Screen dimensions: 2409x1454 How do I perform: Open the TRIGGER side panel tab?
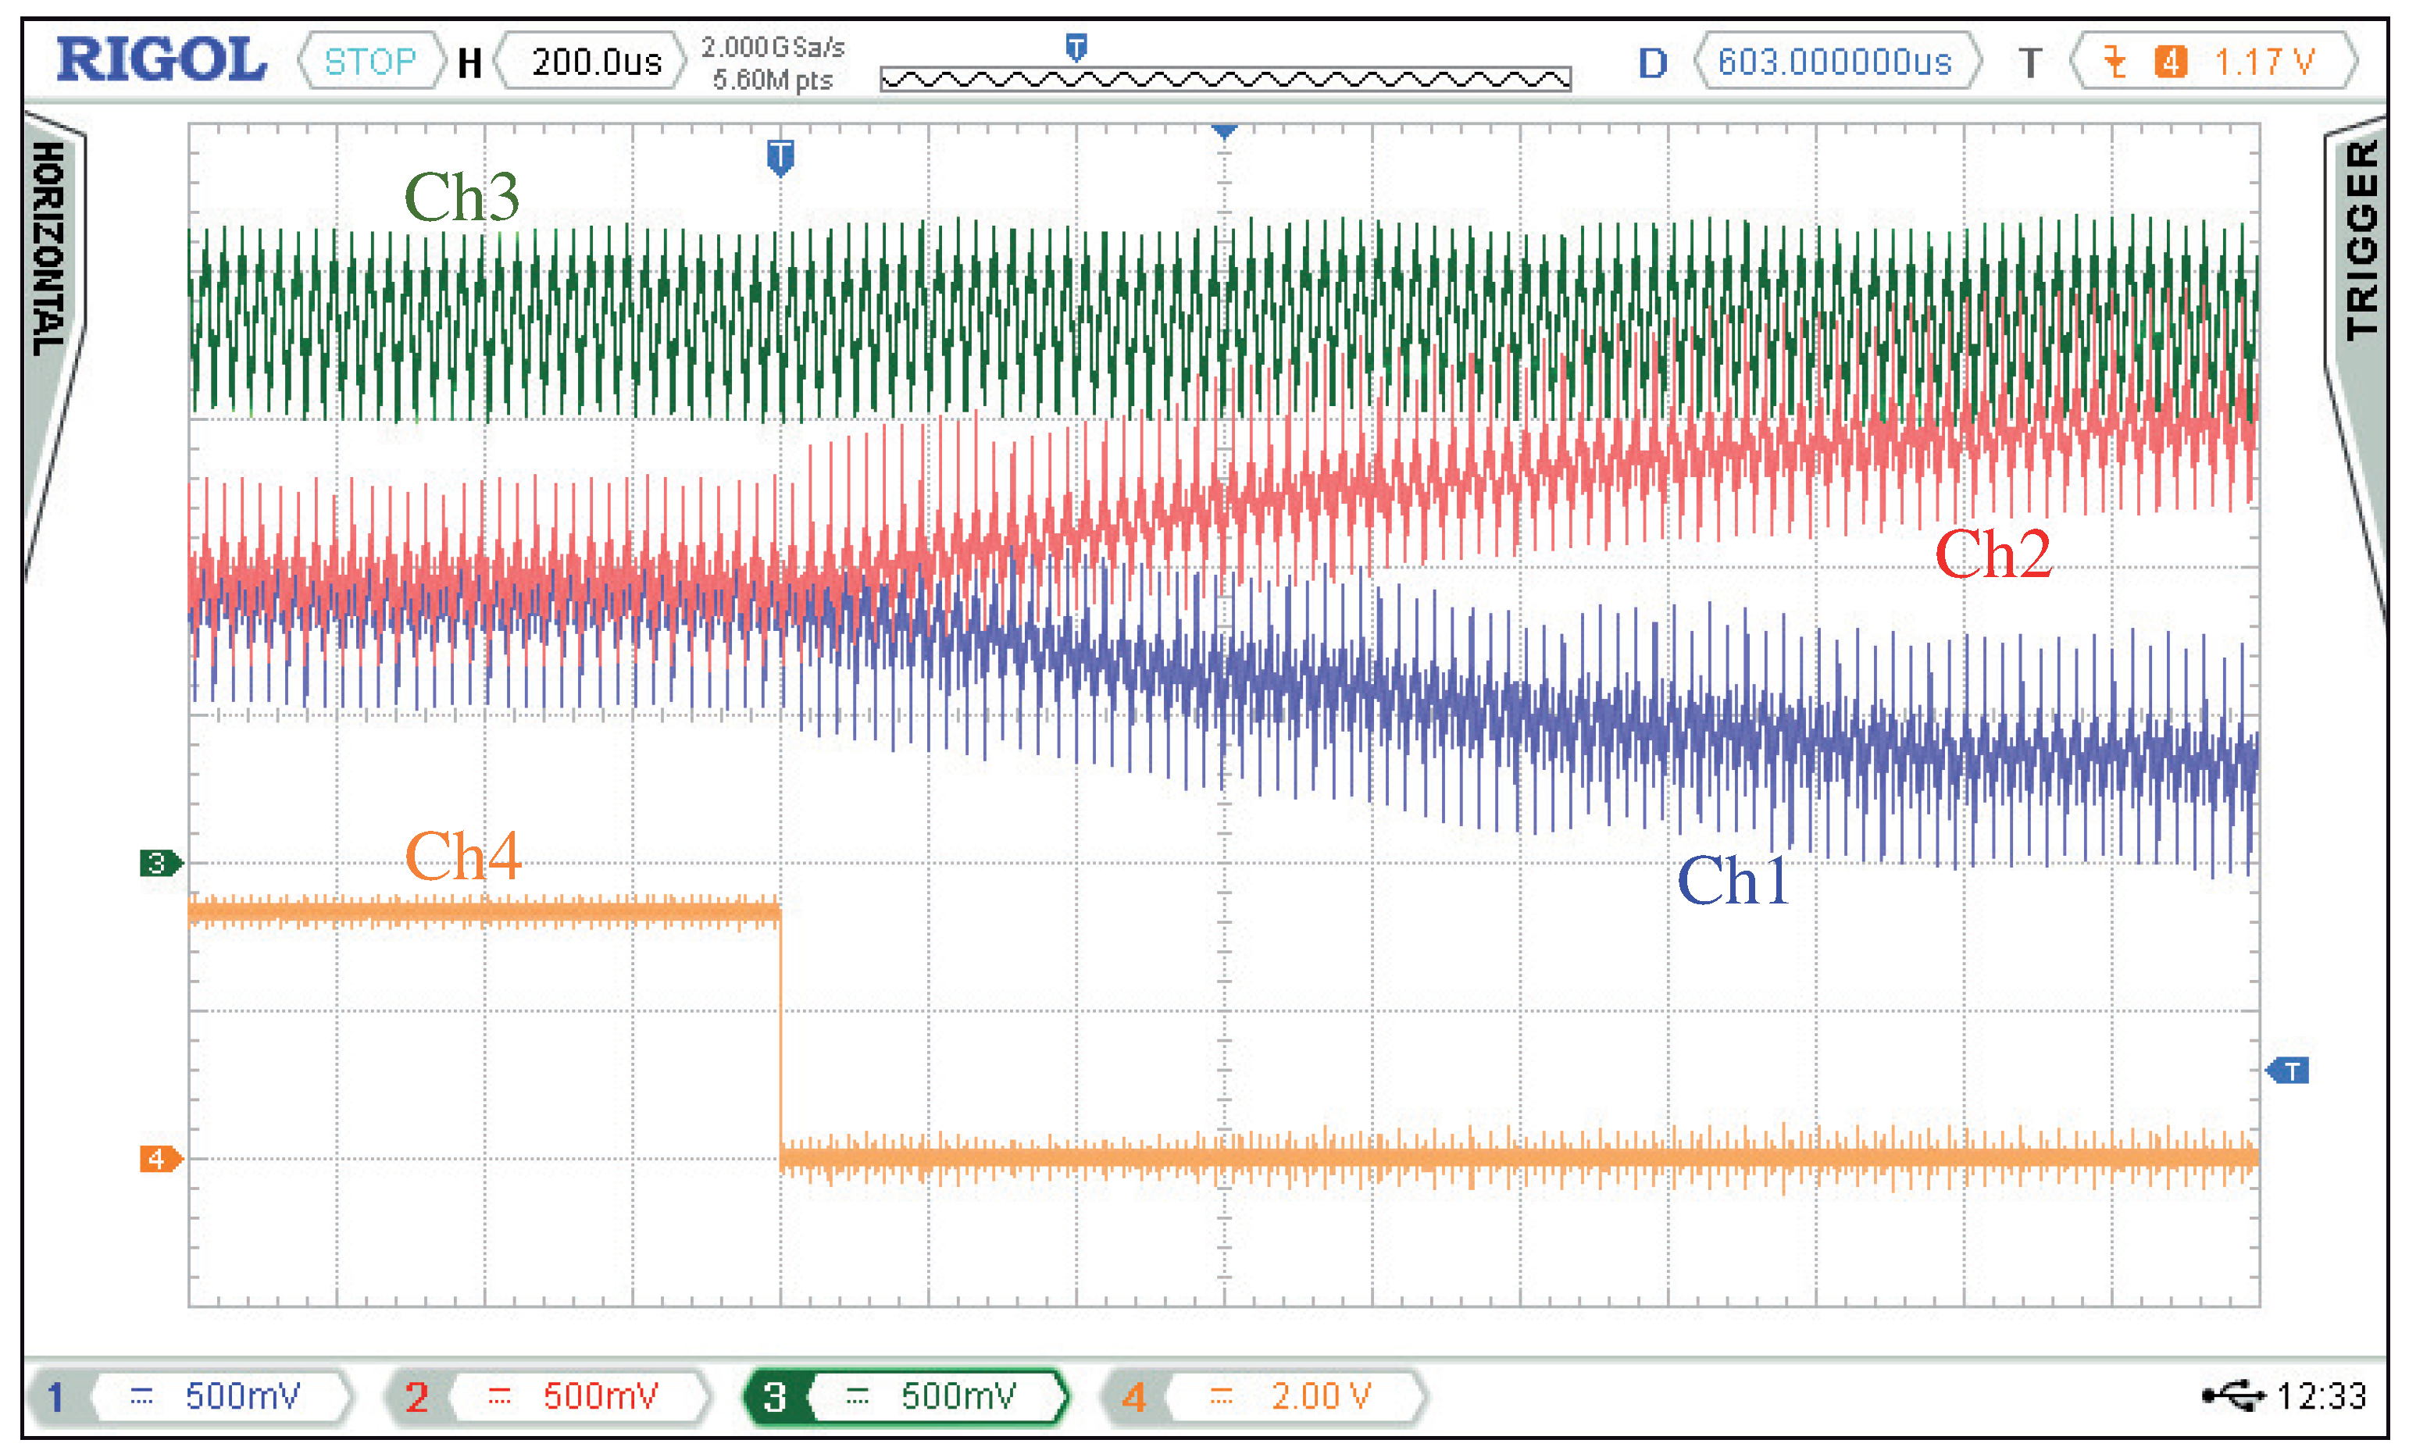click(x=2361, y=241)
